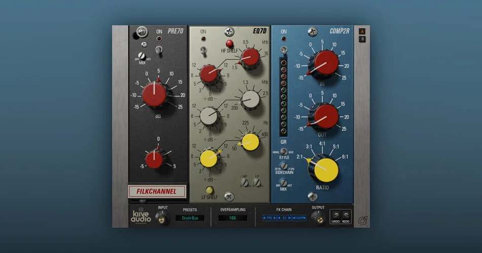Click the Undo arrow icon
Image resolution: width=482 pixels, height=253 pixels.
tap(335, 215)
